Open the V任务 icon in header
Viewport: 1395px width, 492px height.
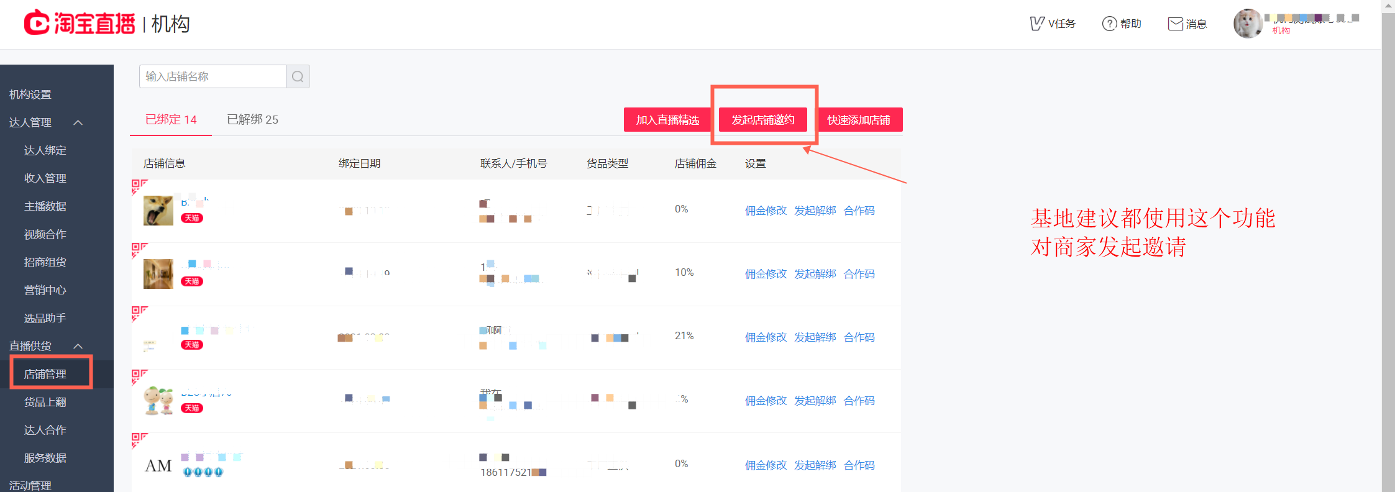1036,24
